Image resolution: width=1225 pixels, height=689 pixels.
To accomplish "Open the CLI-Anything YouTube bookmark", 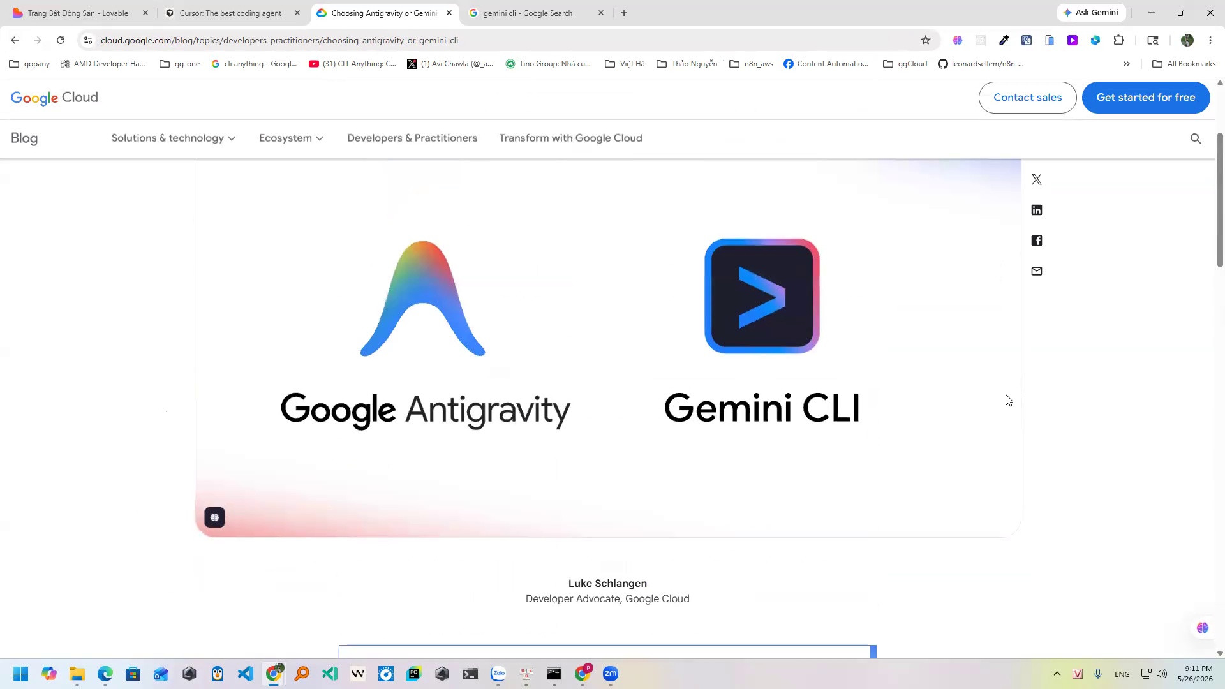I will coord(352,64).
